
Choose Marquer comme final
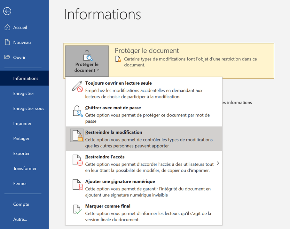point(144,212)
